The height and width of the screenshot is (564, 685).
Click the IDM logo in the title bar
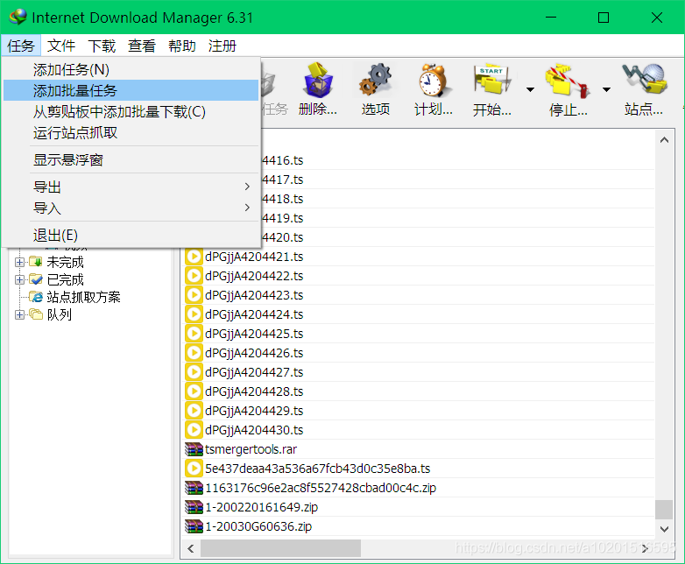[18, 17]
